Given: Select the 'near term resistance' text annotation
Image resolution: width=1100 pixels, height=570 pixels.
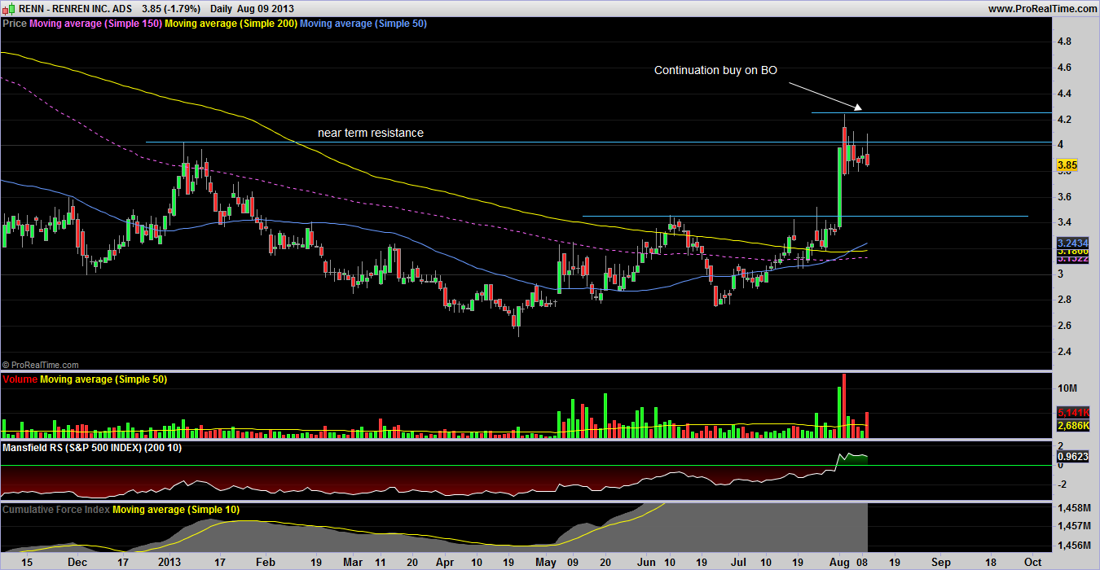Looking at the screenshot, I should 370,133.
